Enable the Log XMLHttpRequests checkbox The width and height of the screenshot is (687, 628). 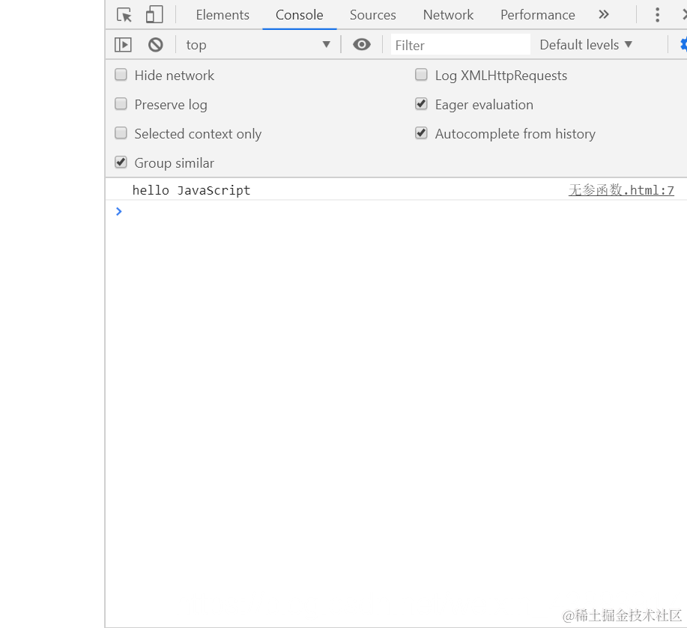(421, 75)
